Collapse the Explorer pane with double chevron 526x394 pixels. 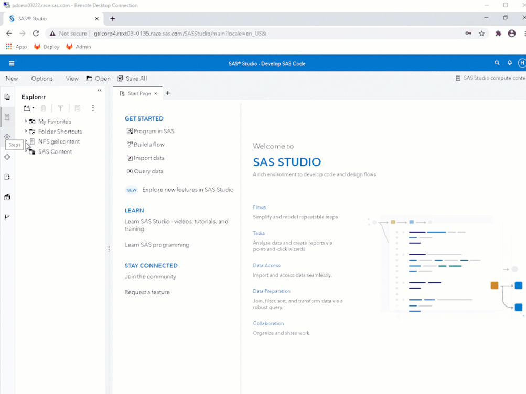point(100,90)
